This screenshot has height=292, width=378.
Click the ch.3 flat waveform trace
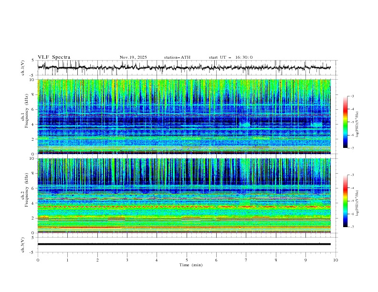click(184, 244)
